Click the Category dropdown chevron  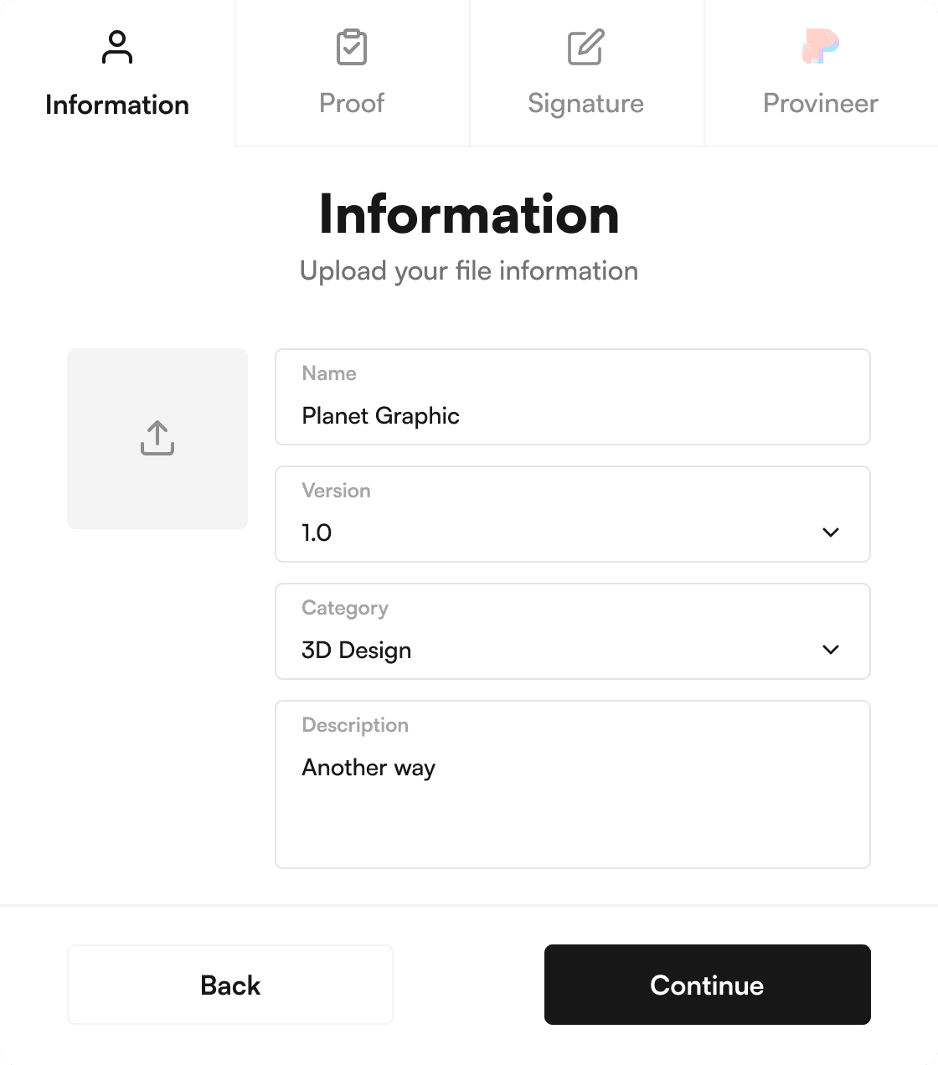pyautogui.click(x=831, y=649)
